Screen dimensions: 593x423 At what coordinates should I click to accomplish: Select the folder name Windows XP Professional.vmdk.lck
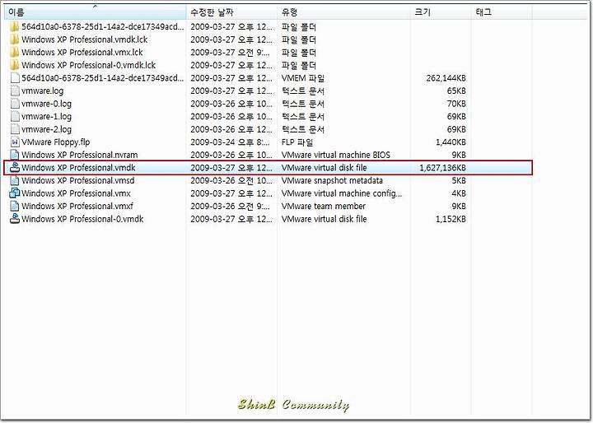(84, 40)
